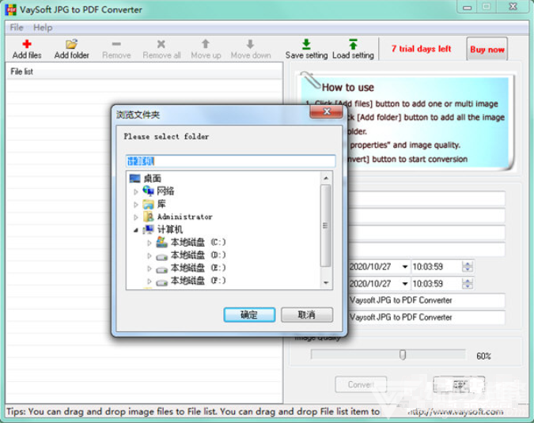This screenshot has width=534, height=423.
Task: Select the 本地磁盘 (D:) label
Action: click(199, 255)
